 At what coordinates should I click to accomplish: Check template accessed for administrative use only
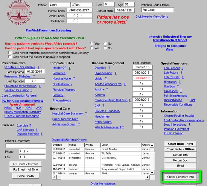point(10,53)
